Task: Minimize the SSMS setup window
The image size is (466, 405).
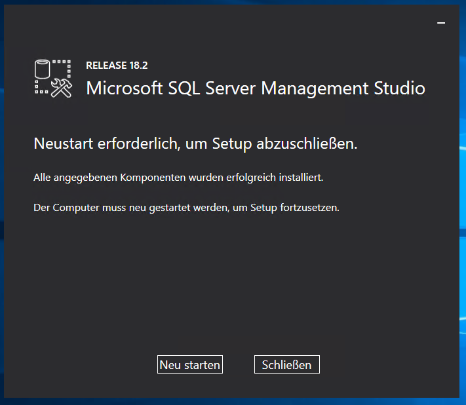Action: 441,23
